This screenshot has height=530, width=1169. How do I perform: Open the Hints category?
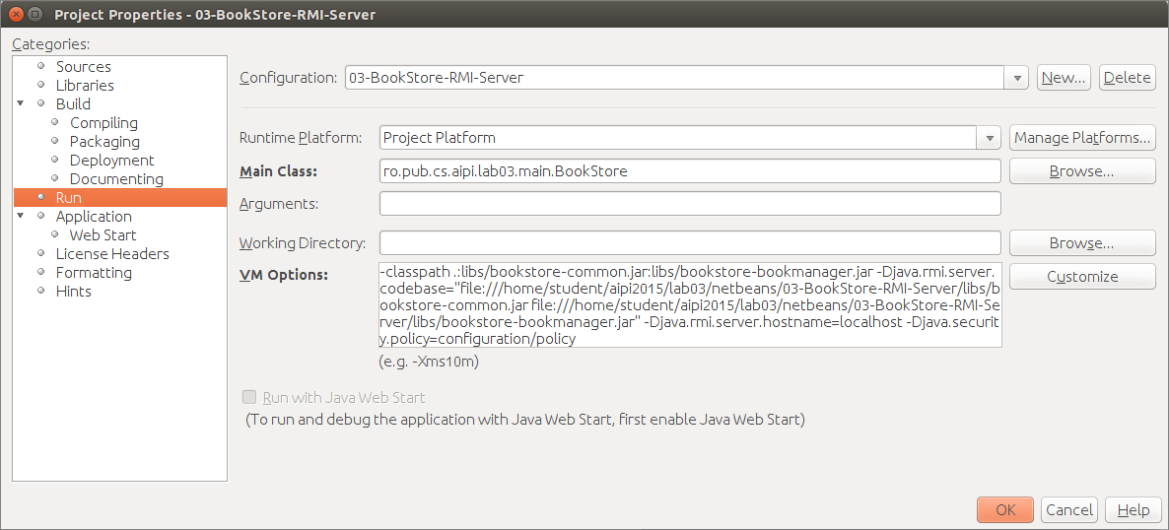pyautogui.click(x=73, y=291)
